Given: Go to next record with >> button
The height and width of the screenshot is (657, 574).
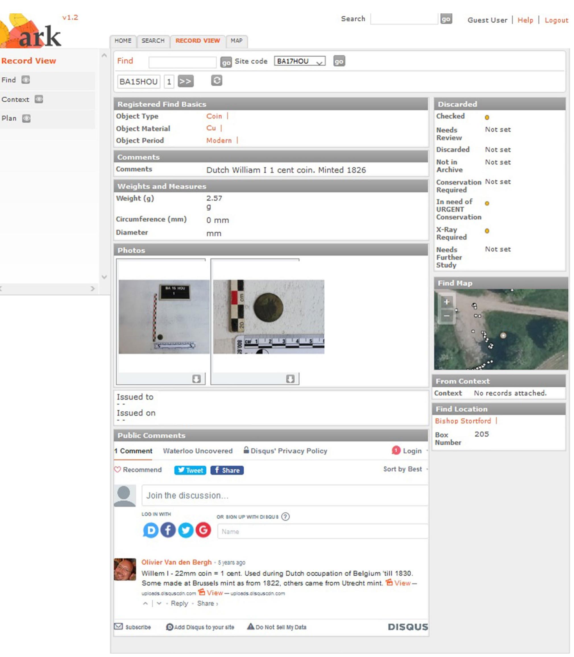Looking at the screenshot, I should click(x=185, y=81).
